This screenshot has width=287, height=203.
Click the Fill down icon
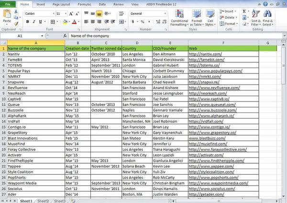(x=244, y=17)
